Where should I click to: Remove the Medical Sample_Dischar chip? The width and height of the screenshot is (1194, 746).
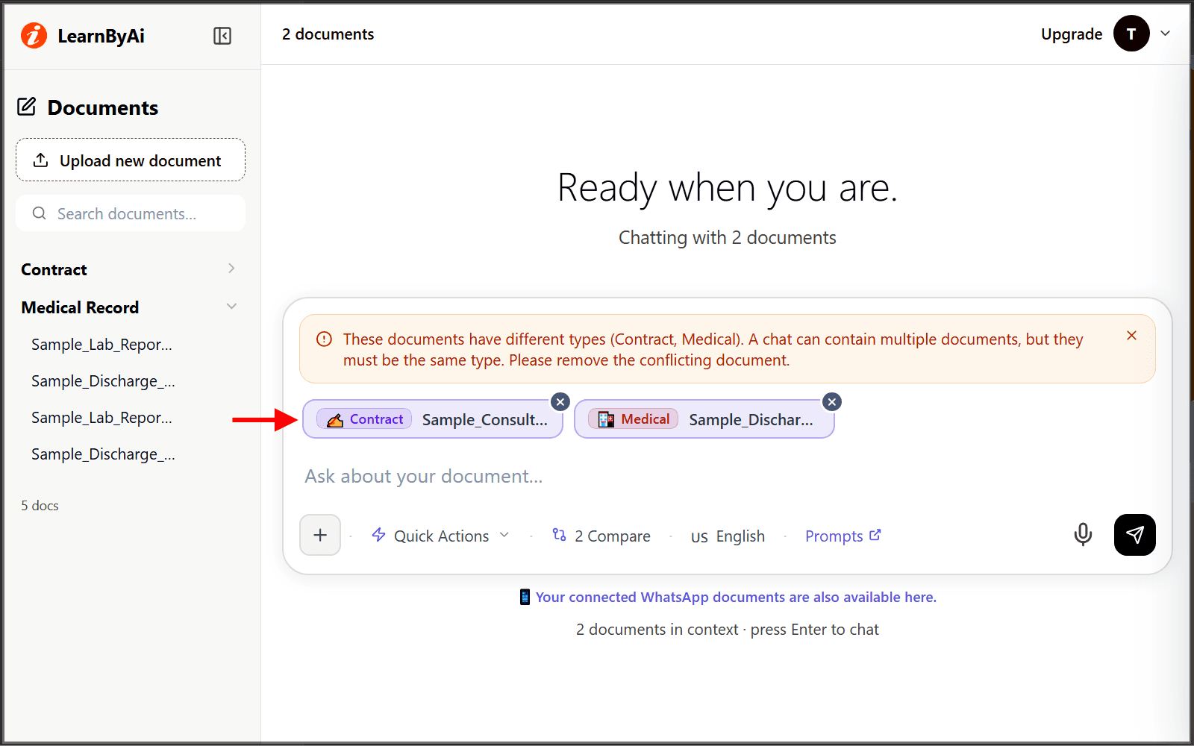[832, 402]
